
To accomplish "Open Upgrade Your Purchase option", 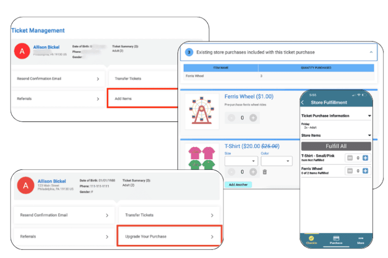I will [x=169, y=236].
